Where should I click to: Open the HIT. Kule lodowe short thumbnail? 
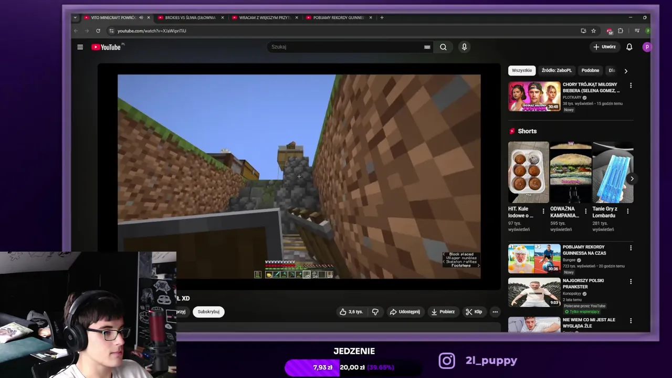528,172
